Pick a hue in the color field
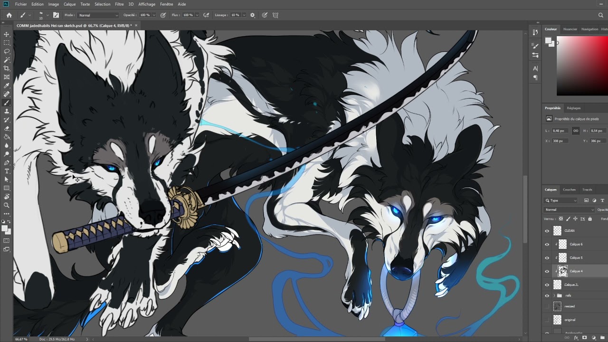 582,66
